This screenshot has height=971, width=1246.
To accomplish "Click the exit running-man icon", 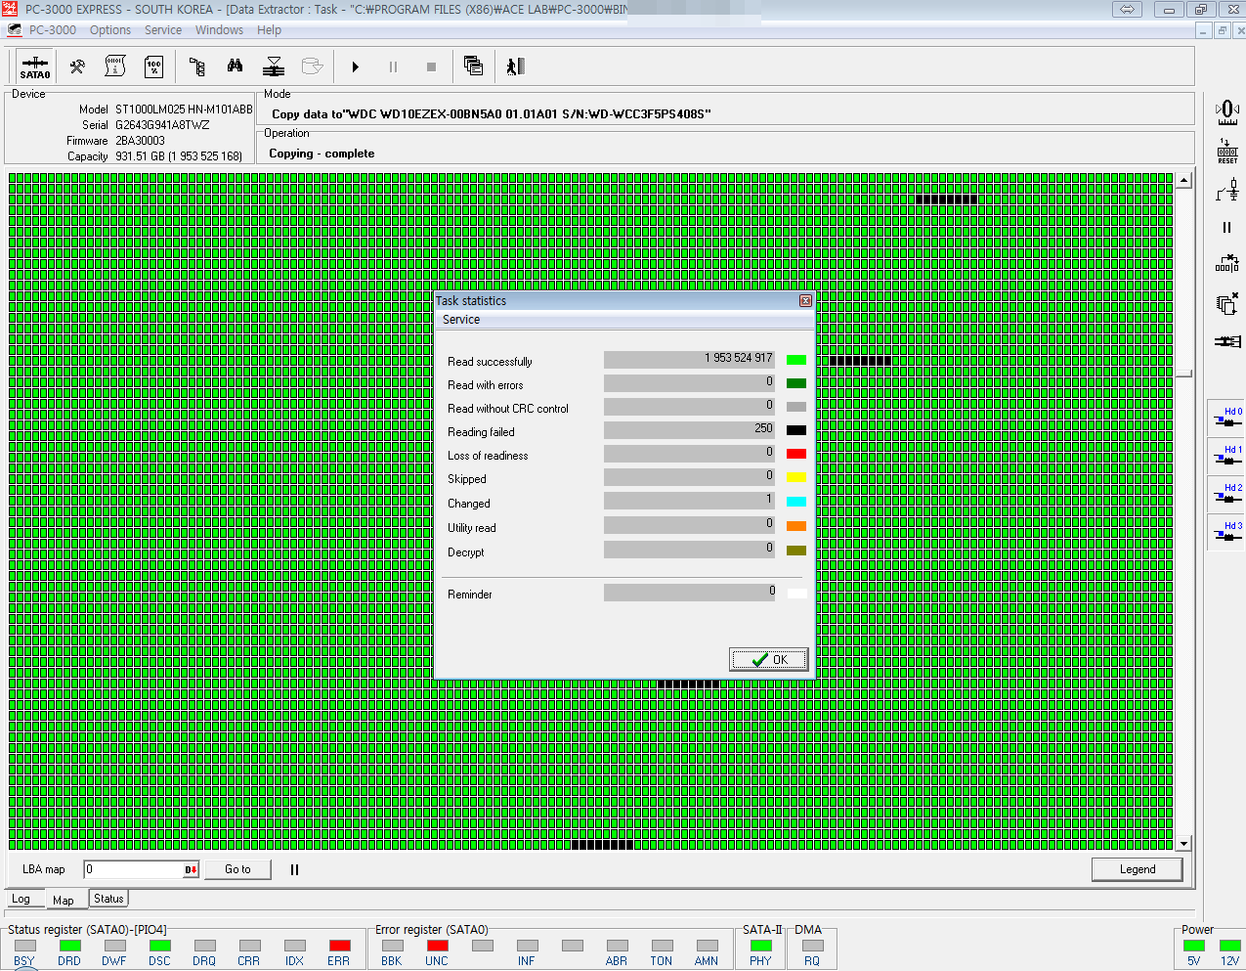I will pyautogui.click(x=515, y=66).
